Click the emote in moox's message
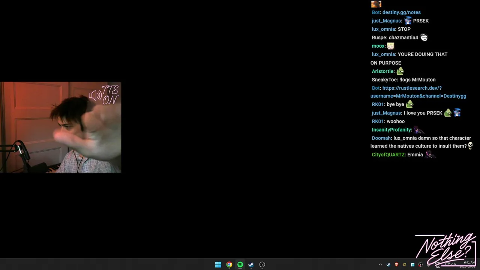Screen dimensions: 480x270 click(x=391, y=46)
